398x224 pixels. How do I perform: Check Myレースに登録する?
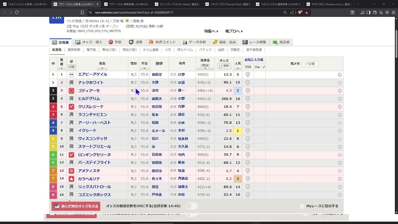[319, 206]
